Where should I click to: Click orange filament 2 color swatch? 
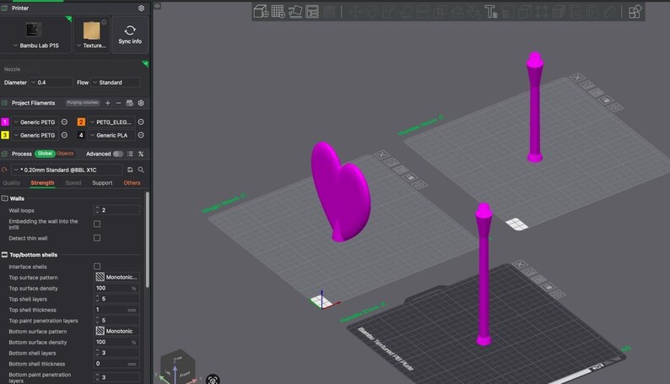81,122
